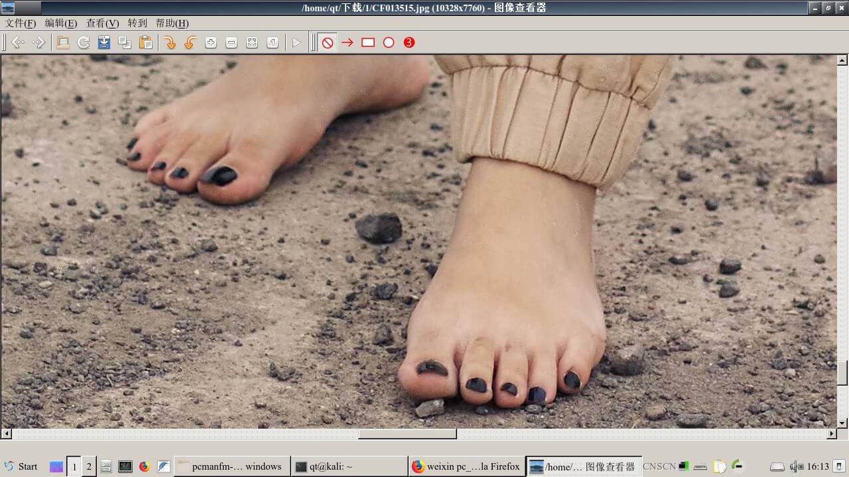Screen dimensions: 849x477
Task: Start the slideshow with the play icon
Action: point(296,42)
